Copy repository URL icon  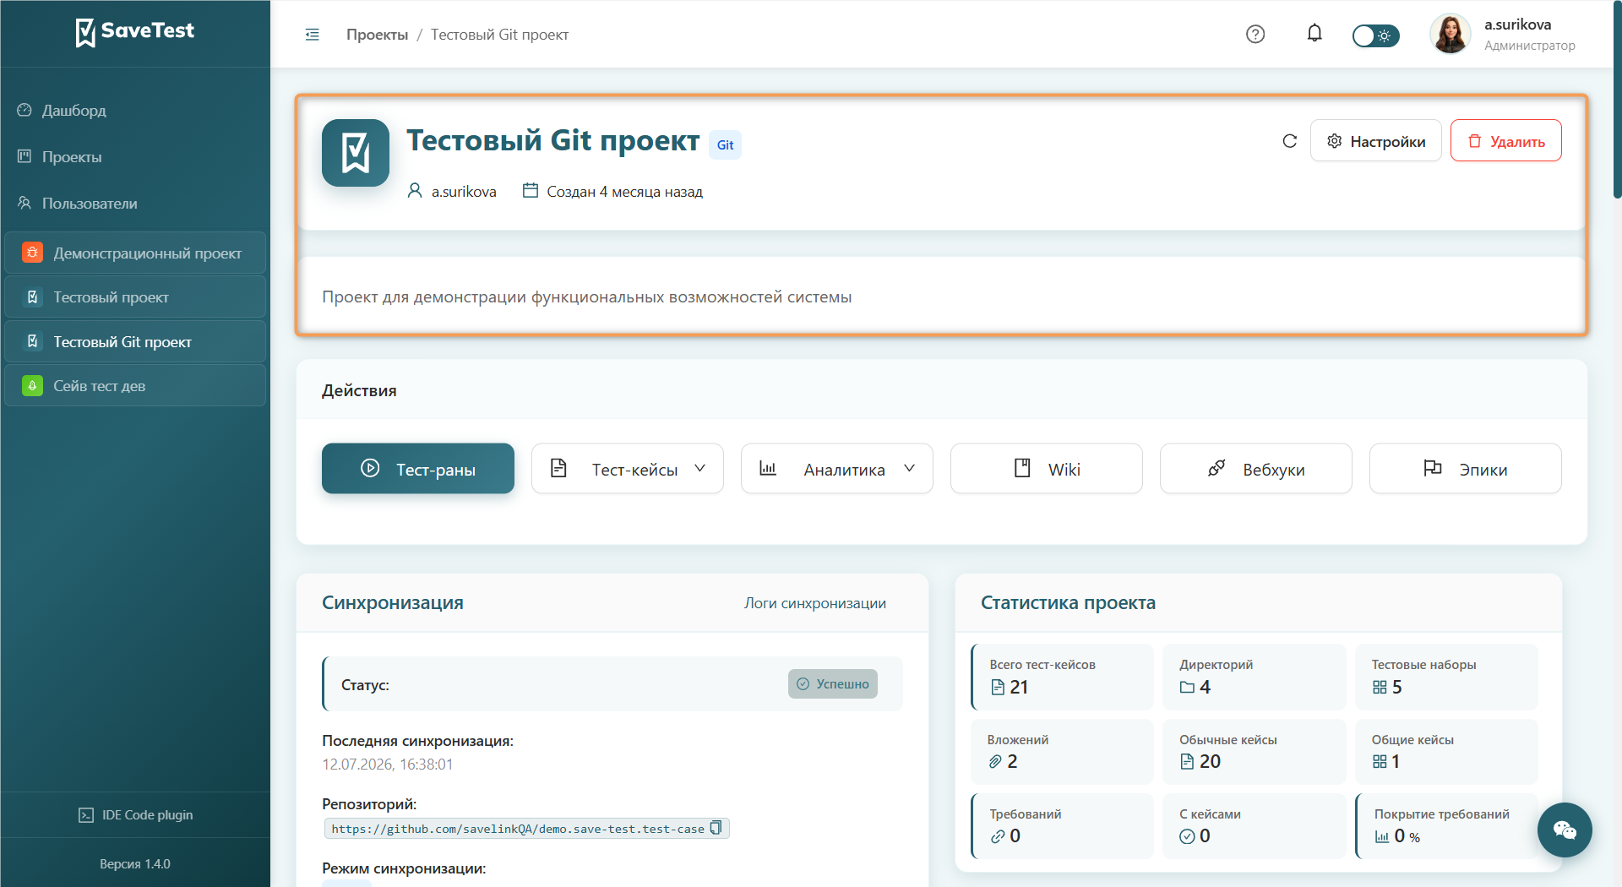tap(716, 828)
